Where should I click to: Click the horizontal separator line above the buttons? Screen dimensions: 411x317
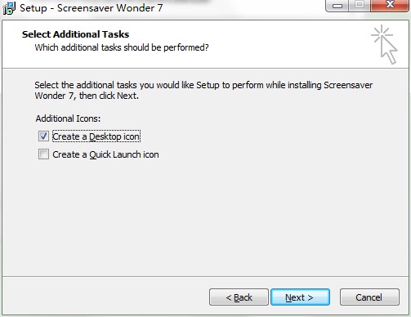coord(205,277)
